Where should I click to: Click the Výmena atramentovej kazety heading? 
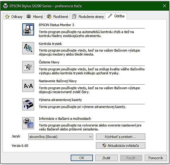coord(60,100)
